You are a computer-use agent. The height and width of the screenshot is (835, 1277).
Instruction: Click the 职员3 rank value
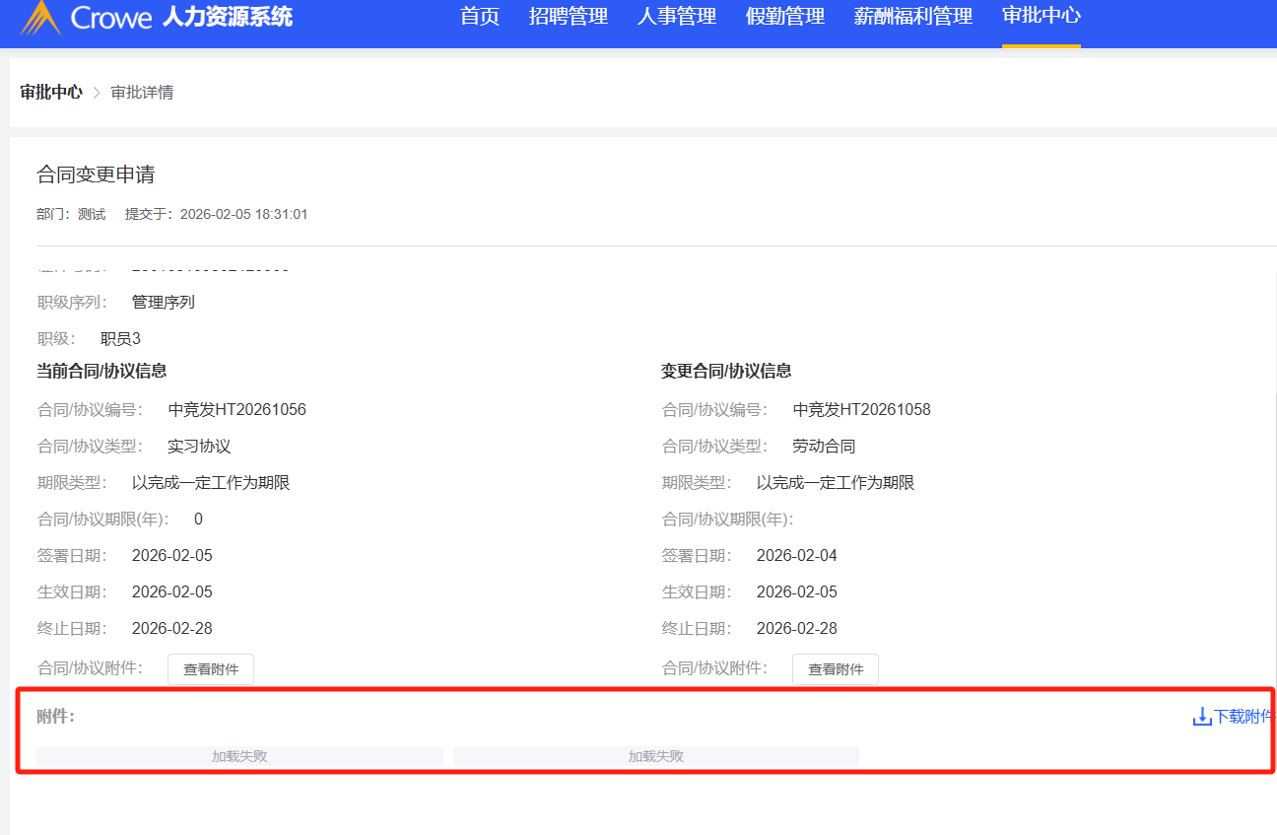120,339
